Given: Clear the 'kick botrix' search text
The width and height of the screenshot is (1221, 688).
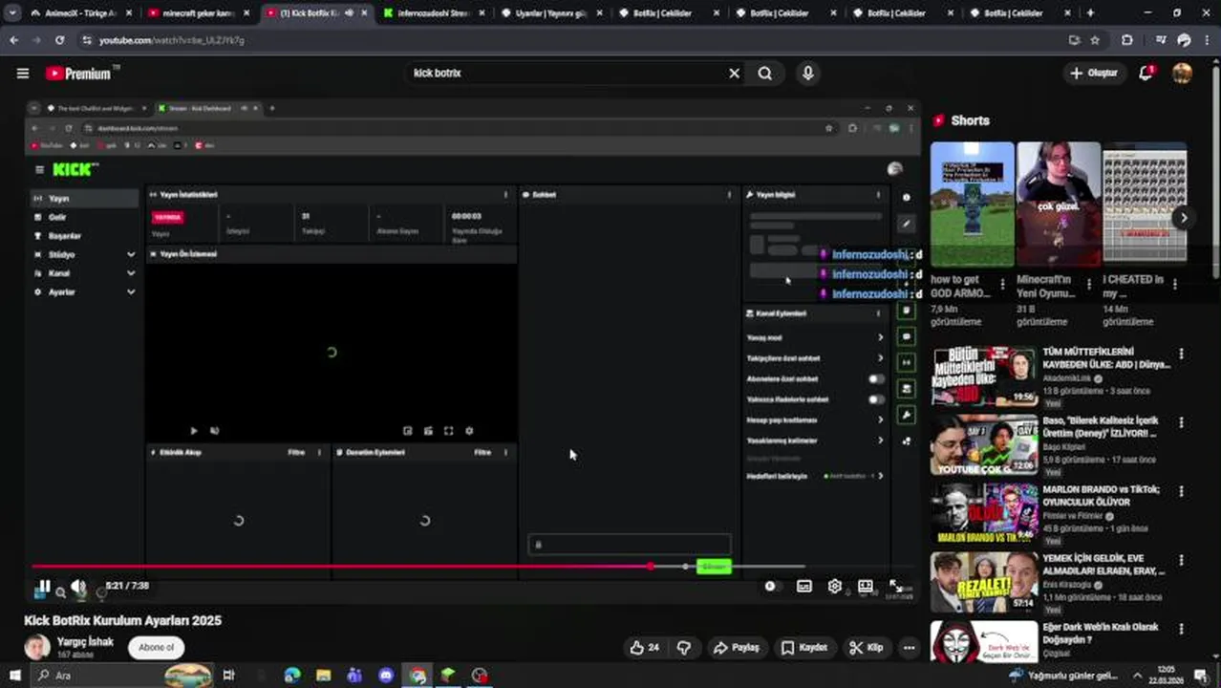Looking at the screenshot, I should point(734,74).
